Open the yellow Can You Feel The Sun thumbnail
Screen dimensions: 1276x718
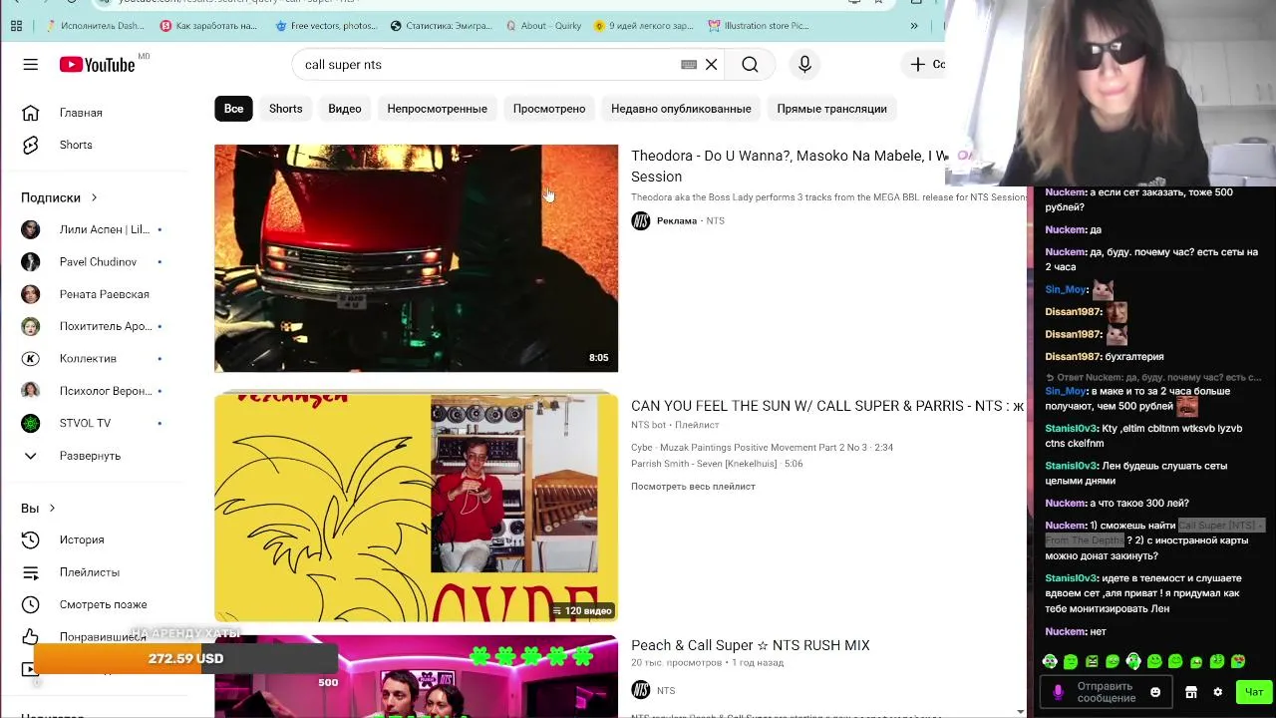point(416,506)
